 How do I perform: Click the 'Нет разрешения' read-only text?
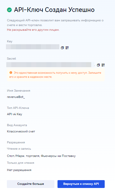tap(19, 170)
